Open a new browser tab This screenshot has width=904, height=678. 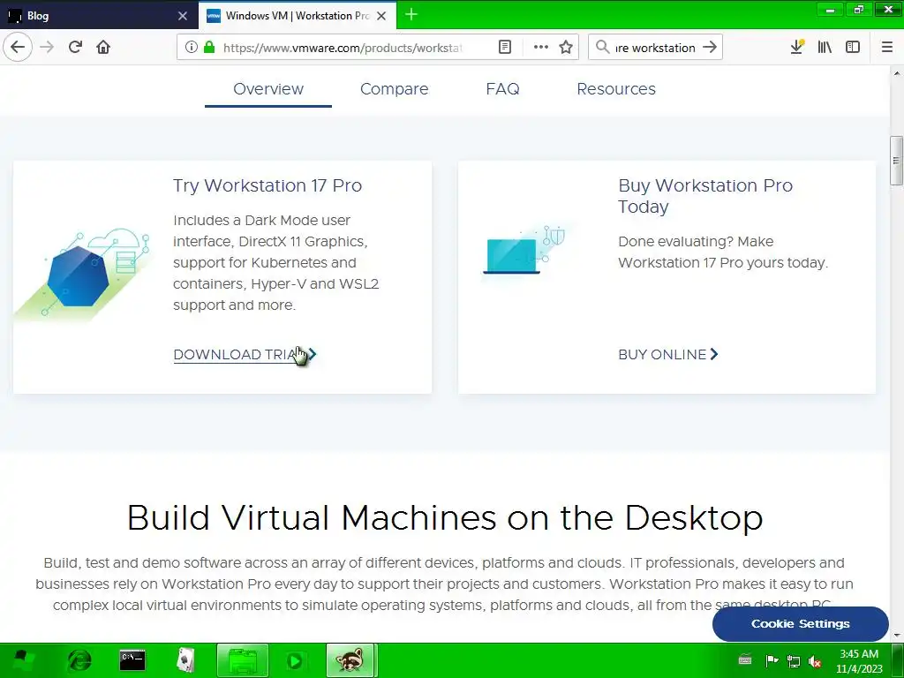pyautogui.click(x=411, y=15)
